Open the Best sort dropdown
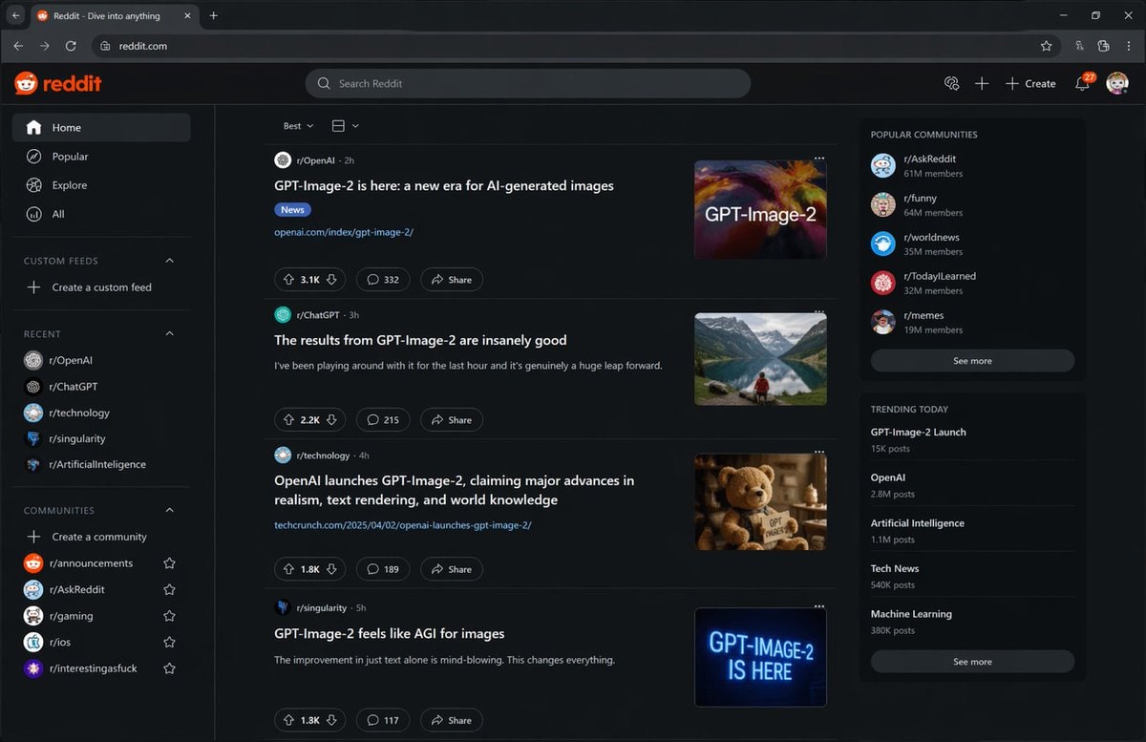The image size is (1146, 742). (x=298, y=126)
